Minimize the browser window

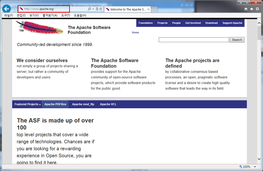click(241, 2)
